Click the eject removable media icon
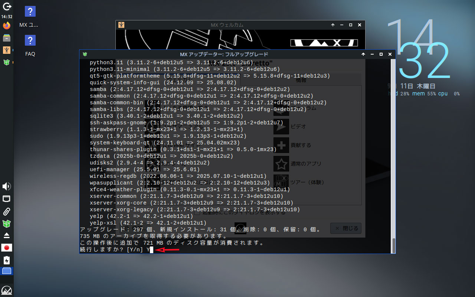 coord(7,236)
